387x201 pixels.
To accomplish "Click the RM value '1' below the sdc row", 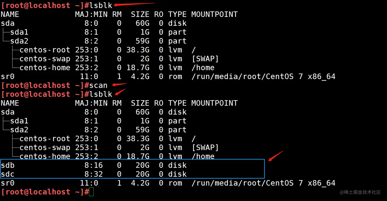I will 119,183.
